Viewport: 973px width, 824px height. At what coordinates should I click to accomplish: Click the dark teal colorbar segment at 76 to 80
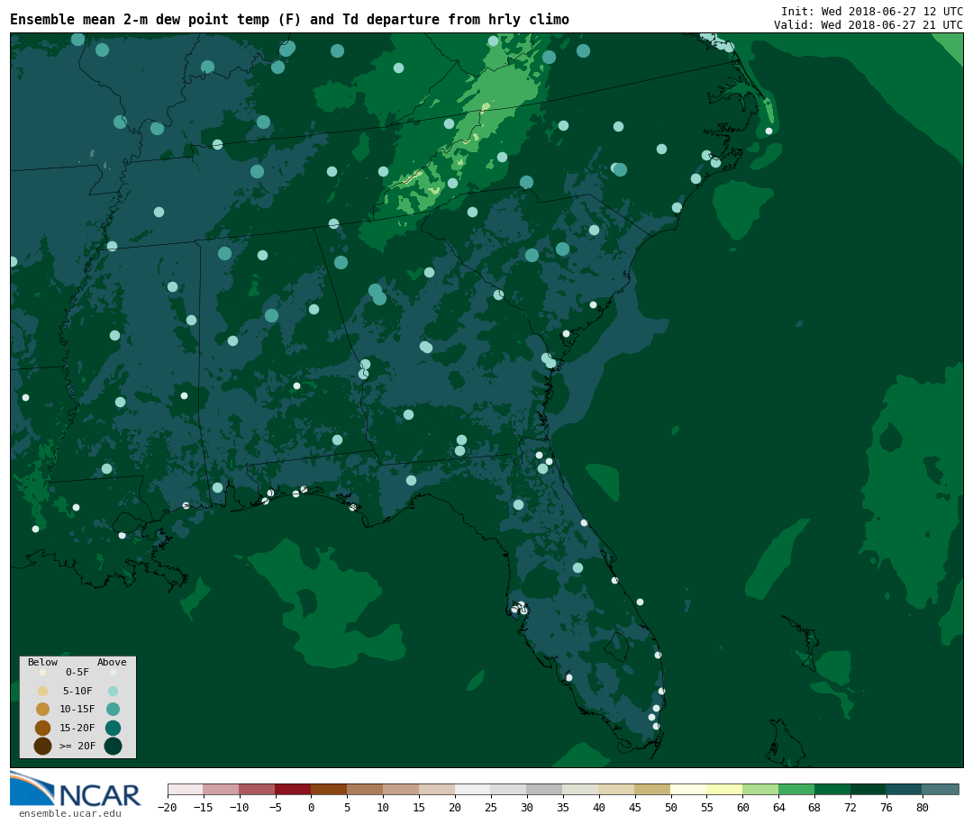pos(905,789)
